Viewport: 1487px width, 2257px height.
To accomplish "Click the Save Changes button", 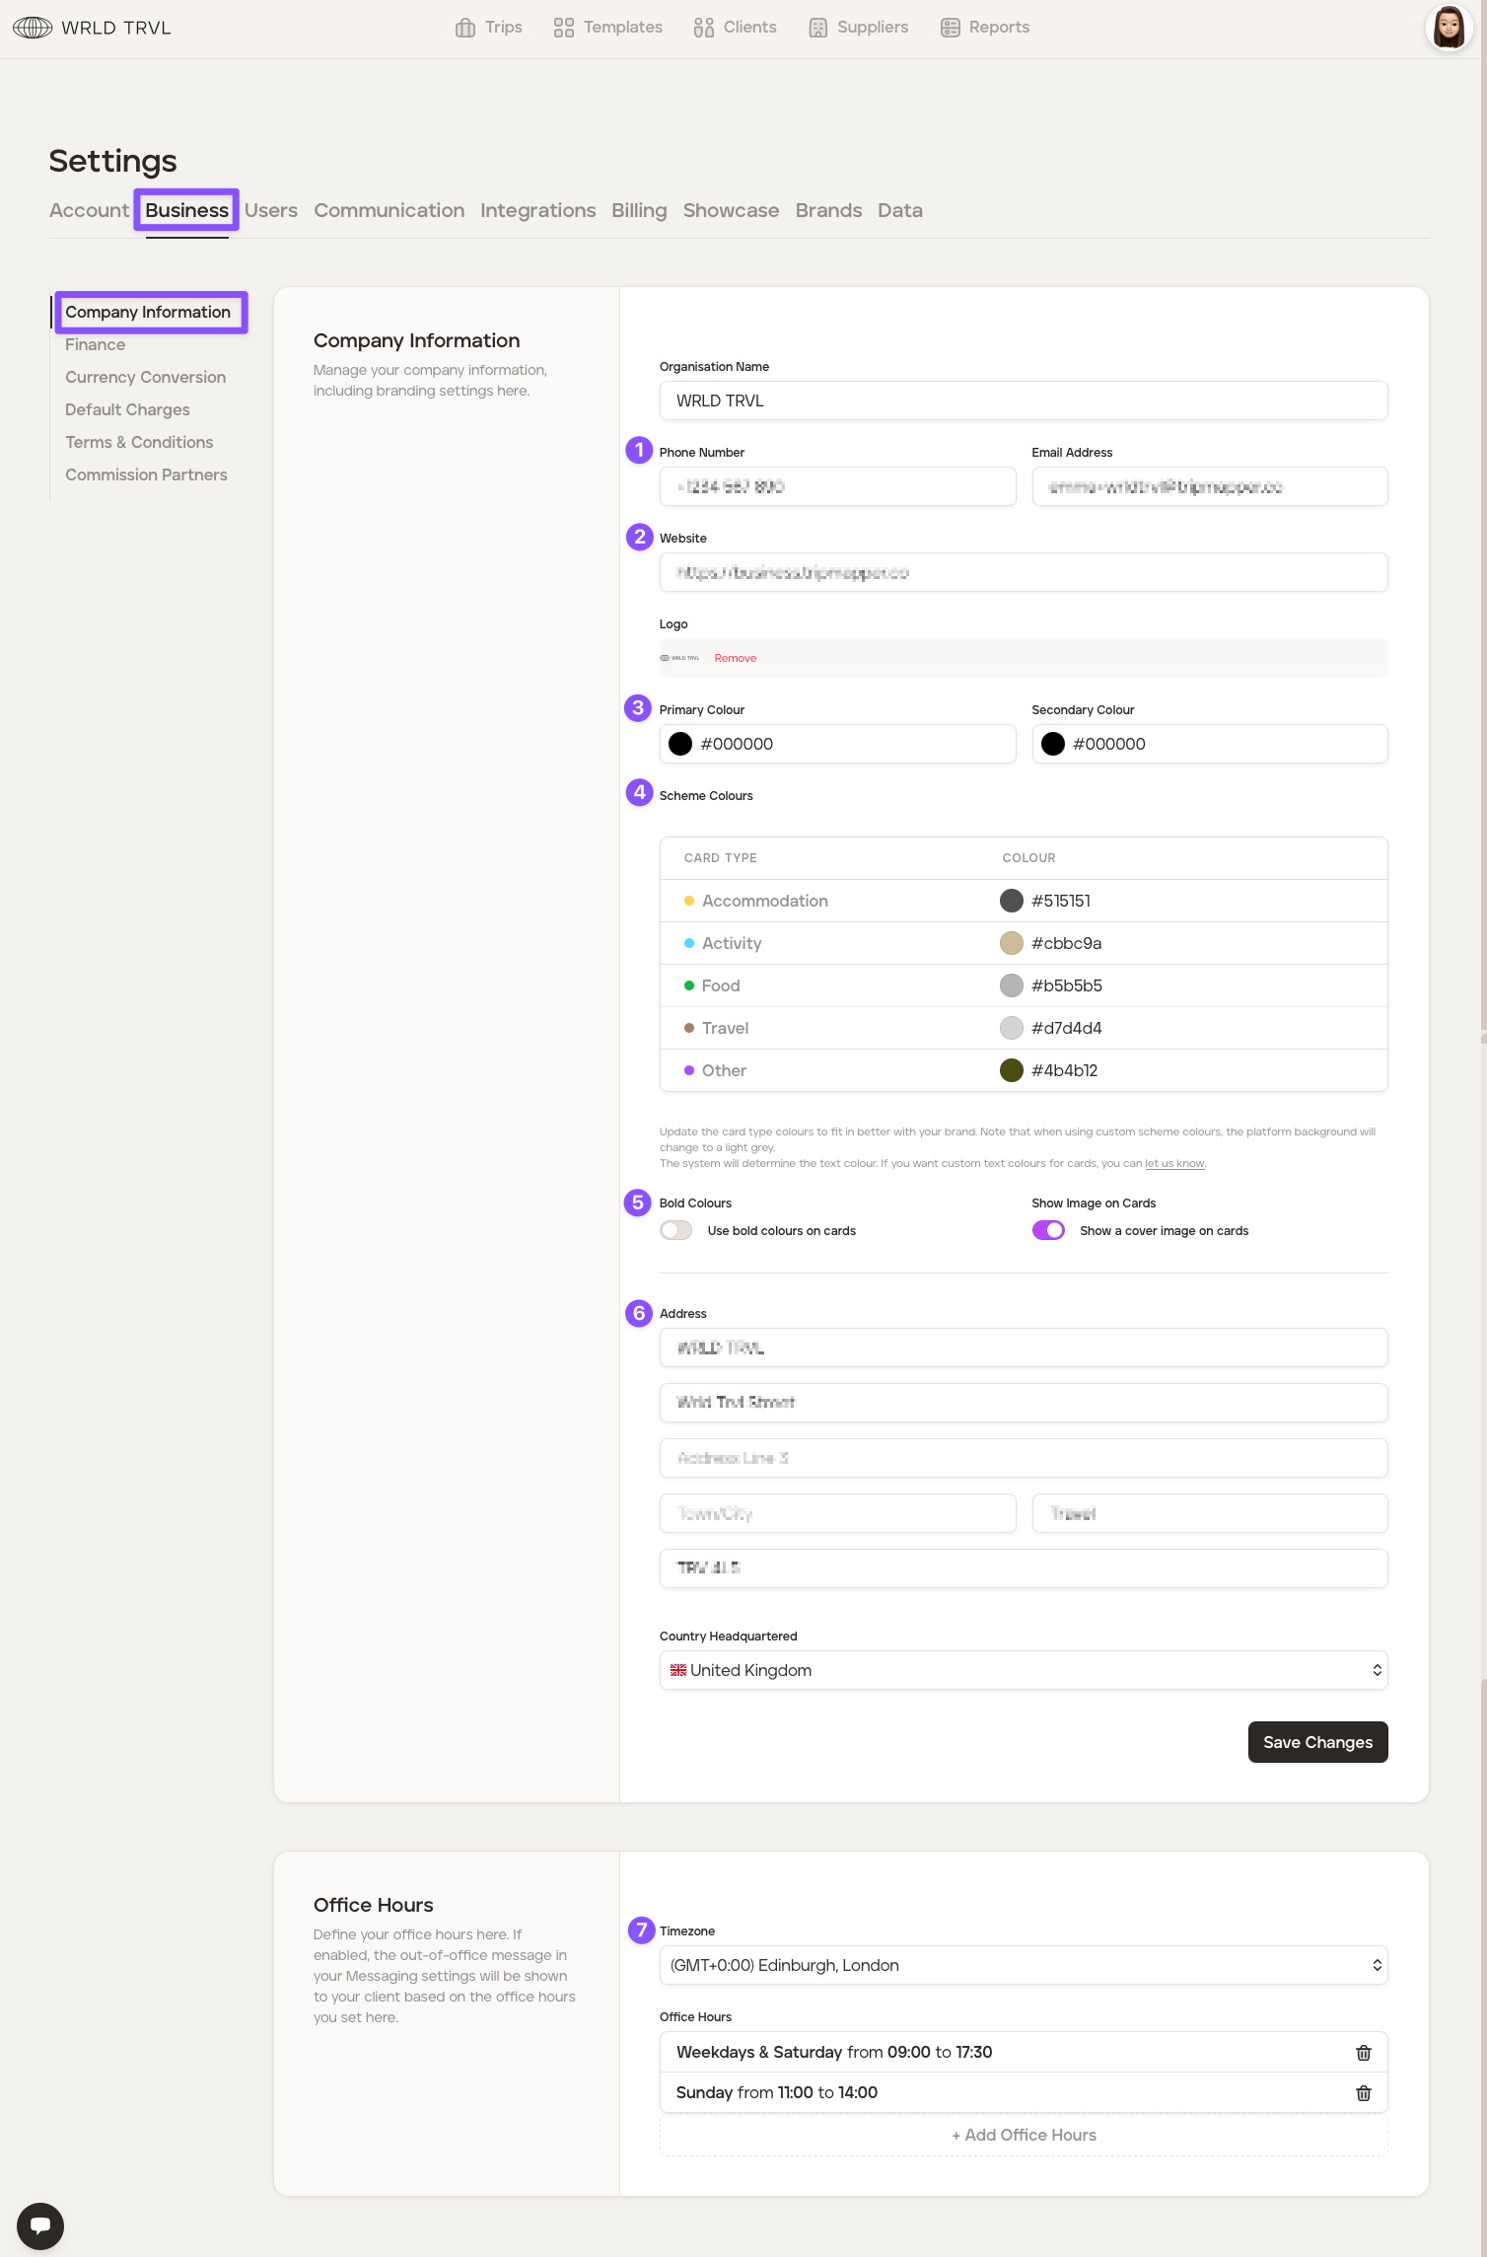I will [x=1317, y=1742].
